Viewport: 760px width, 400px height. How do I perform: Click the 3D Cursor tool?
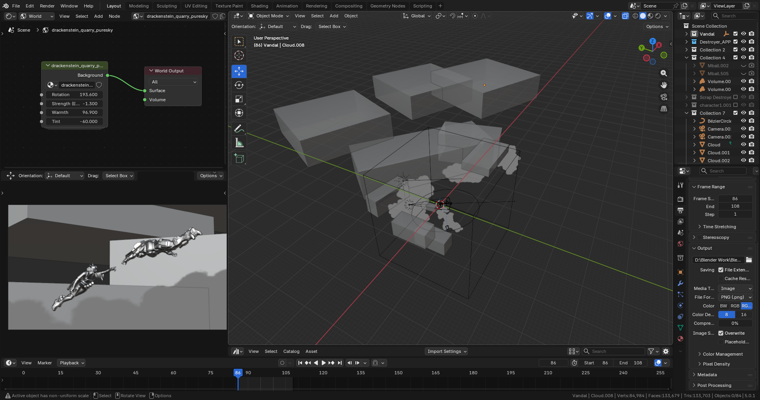(239, 55)
